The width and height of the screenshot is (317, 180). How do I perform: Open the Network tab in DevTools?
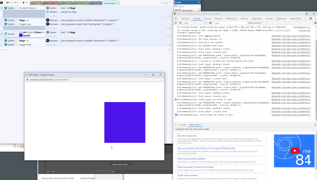point(218,19)
